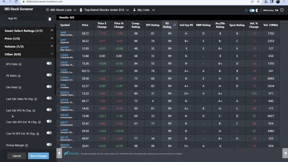Viewport: 288px width, 162px height.
Task: Click the IBD Stock Screener title
Action: [19, 9]
